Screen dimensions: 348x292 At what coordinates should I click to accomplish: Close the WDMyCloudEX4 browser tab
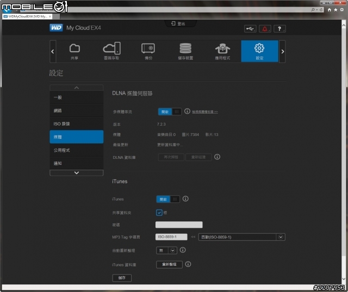pyautogui.click(x=50, y=16)
